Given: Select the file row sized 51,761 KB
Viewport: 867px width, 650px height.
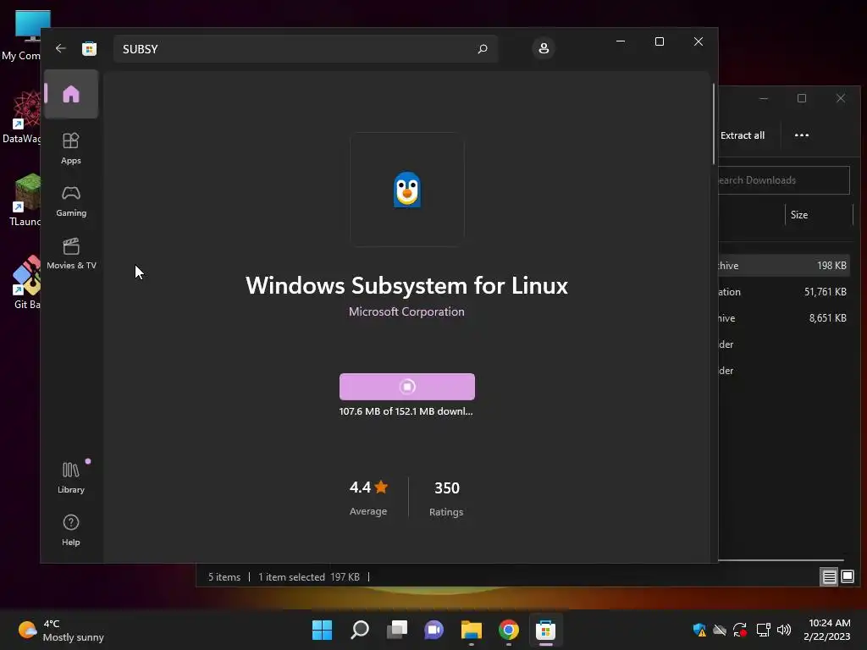Looking at the screenshot, I should click(785, 292).
